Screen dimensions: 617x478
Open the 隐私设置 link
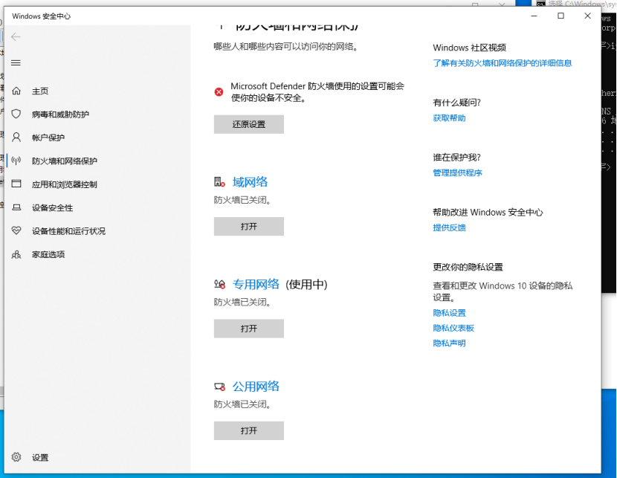point(449,313)
